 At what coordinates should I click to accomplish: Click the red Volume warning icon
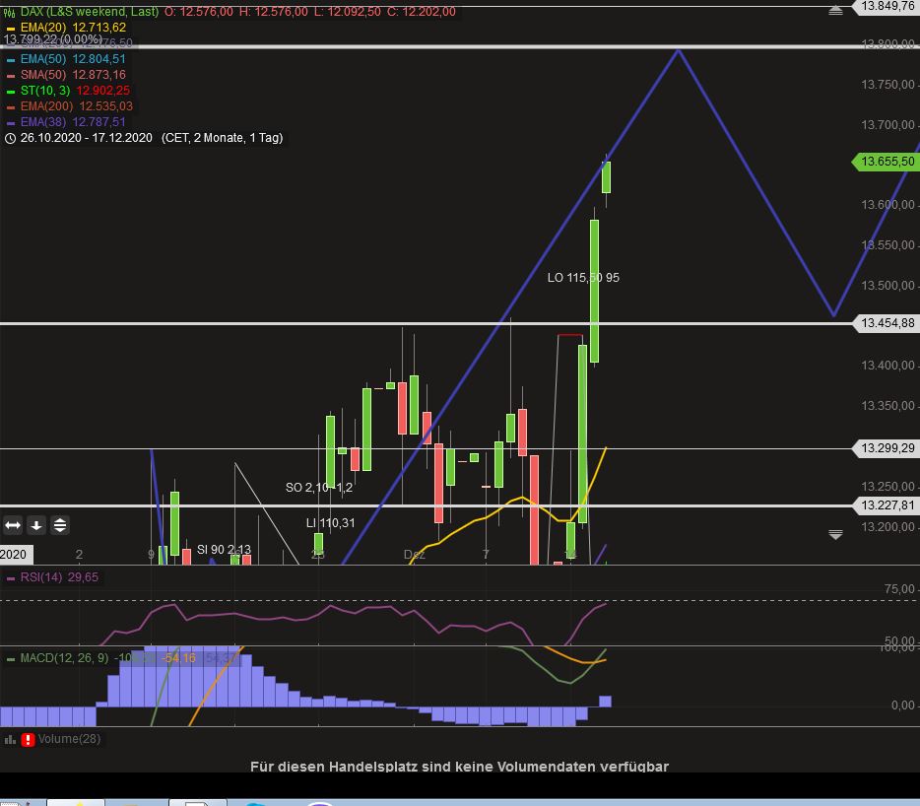pyautogui.click(x=28, y=739)
